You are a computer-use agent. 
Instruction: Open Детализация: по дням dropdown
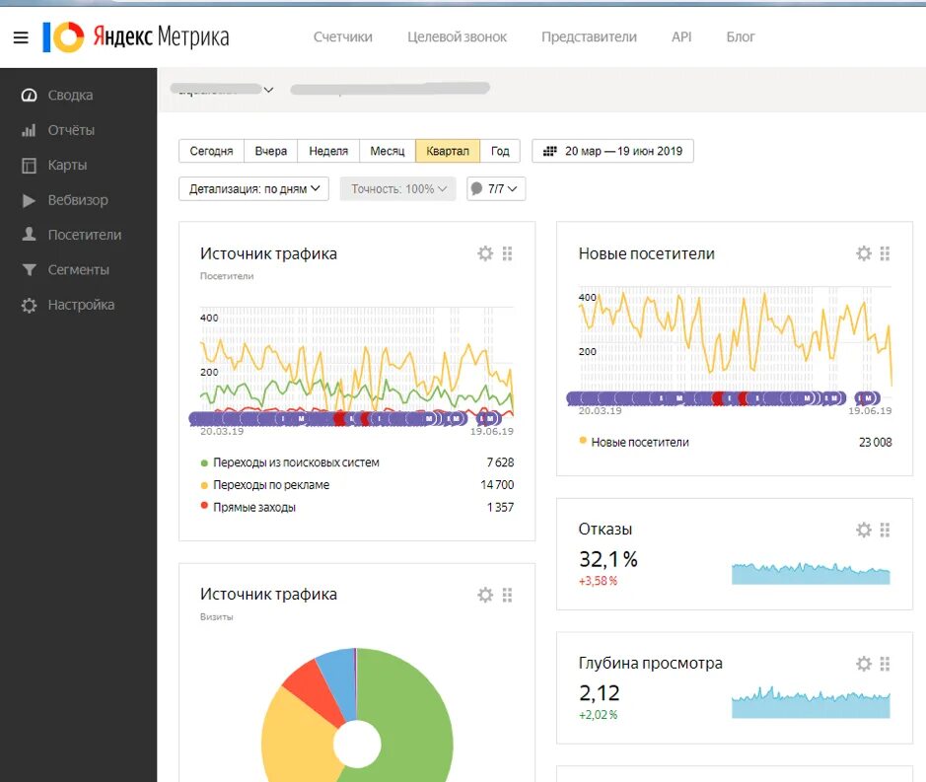[x=254, y=189]
